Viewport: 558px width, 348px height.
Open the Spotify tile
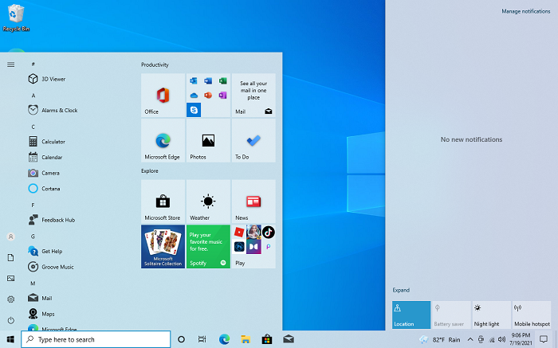point(208,247)
